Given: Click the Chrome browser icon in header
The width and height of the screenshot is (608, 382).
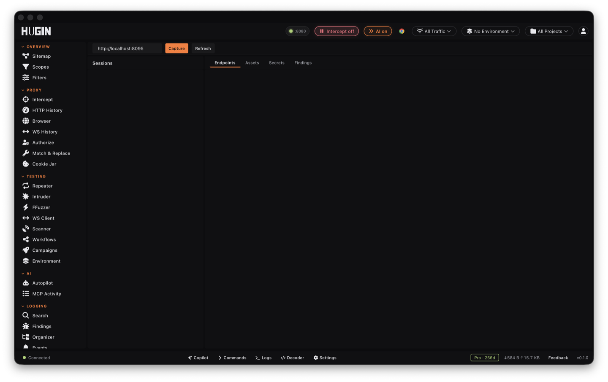Looking at the screenshot, I should 402,31.
